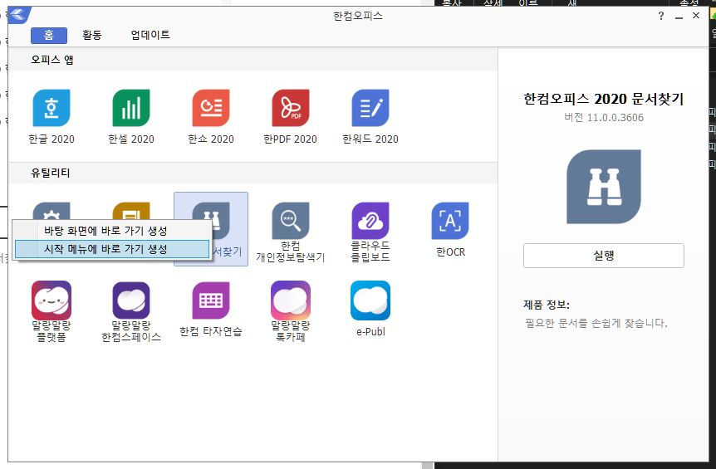This screenshot has height=469, width=716.
Task: Click the 제품 정보 label
Action: tap(547, 305)
